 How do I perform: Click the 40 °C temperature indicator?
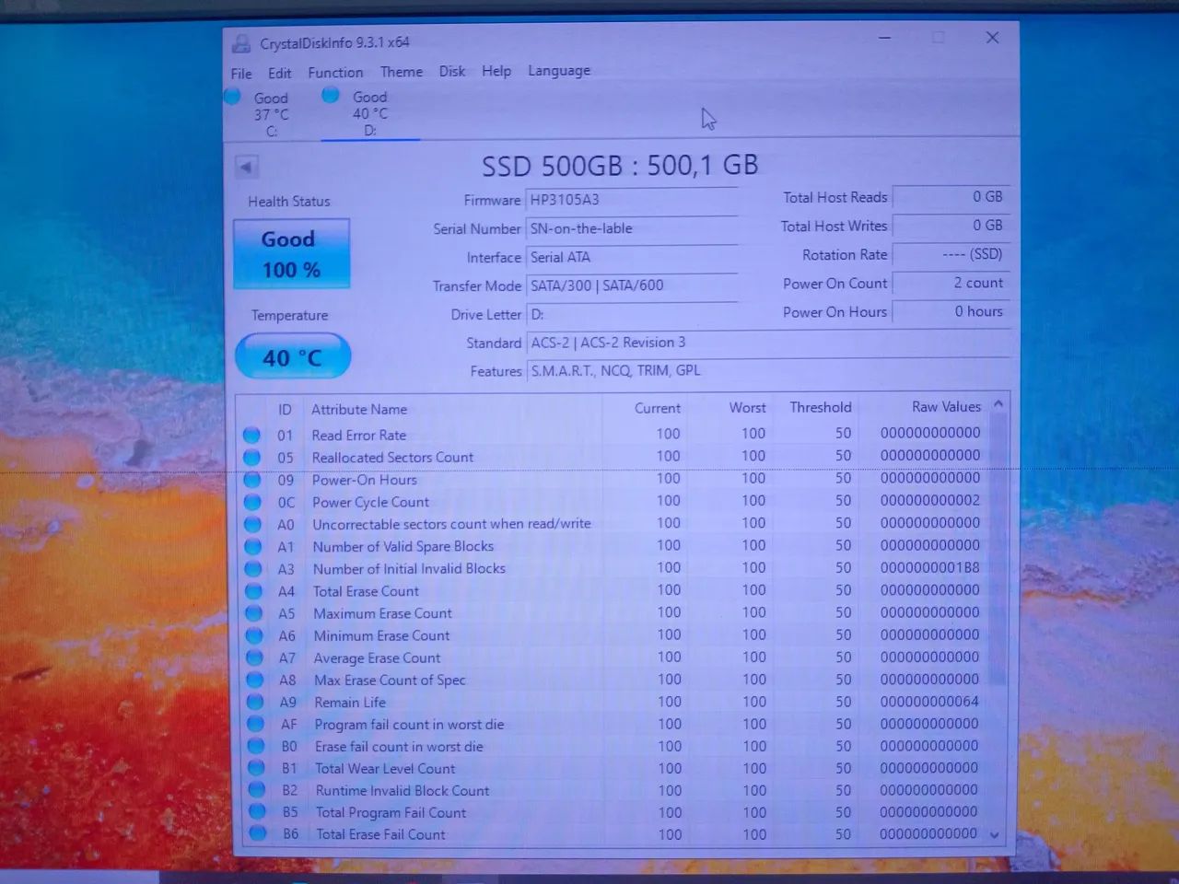coord(292,356)
